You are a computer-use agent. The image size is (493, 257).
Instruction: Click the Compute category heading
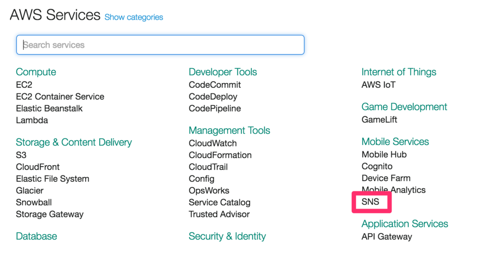[36, 72]
